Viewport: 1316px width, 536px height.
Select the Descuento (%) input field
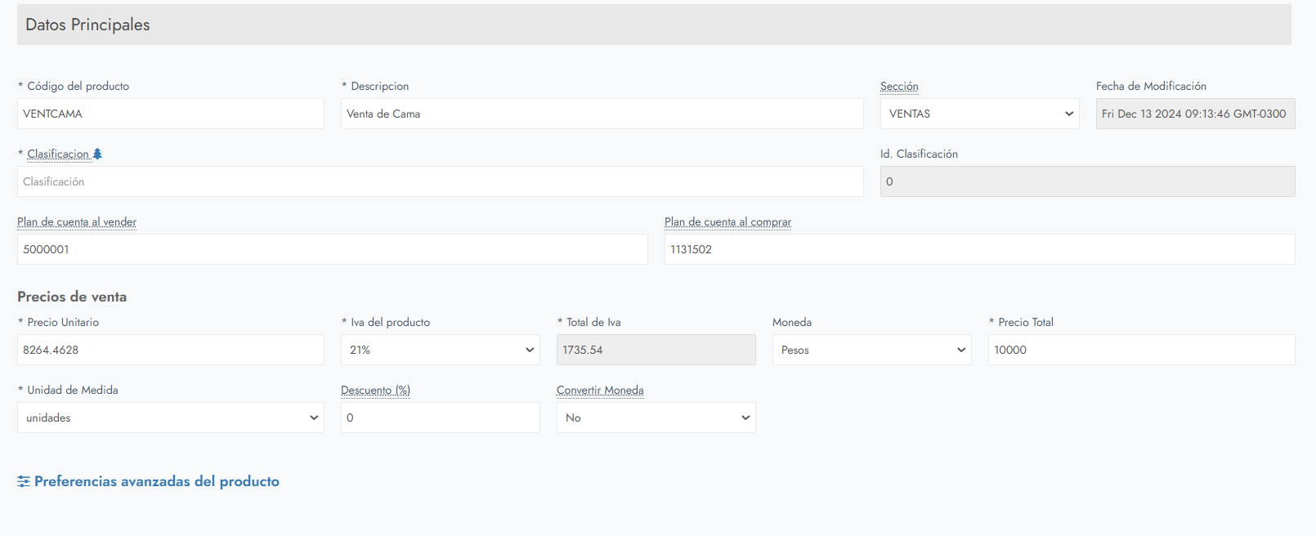[440, 418]
